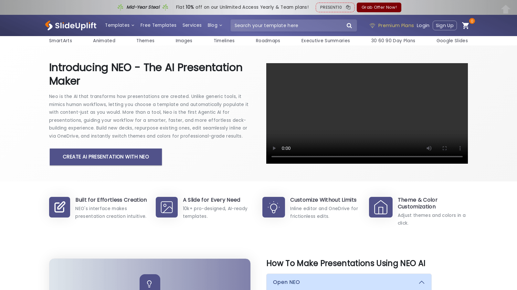Screen dimensions: 517x290
Task: Click the scroll-to-top arrow icon
Action: (505, 9)
